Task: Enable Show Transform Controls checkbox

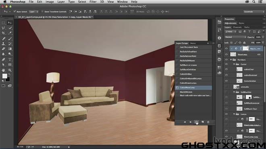Action: (x=42, y=12)
